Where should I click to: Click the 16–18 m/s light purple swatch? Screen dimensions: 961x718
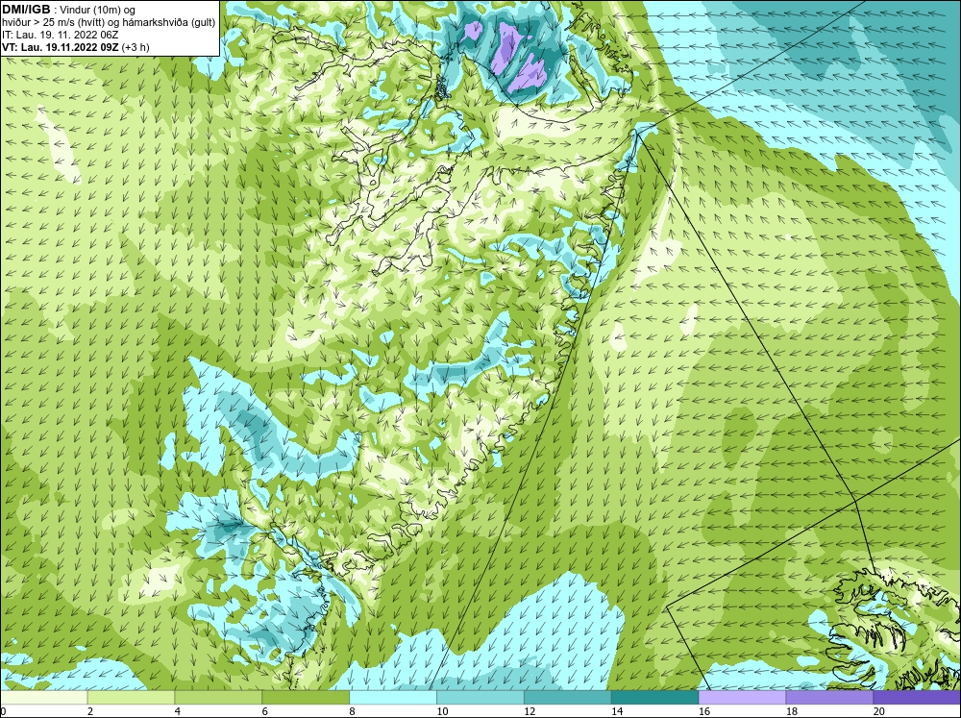point(742,697)
